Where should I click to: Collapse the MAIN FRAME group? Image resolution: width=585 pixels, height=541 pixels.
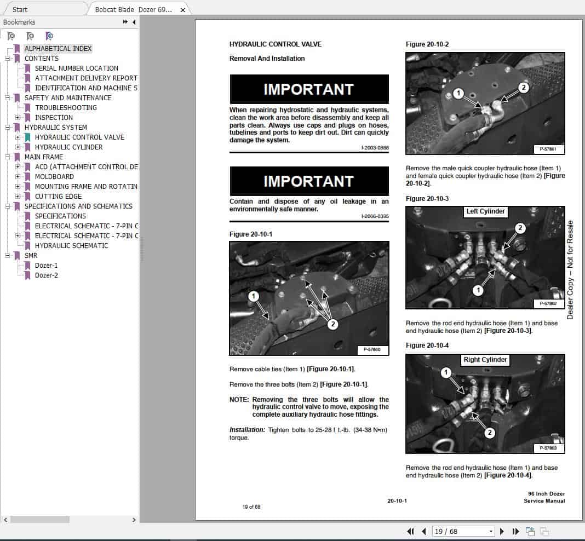point(7,157)
